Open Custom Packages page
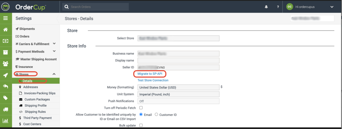 coord(37,99)
